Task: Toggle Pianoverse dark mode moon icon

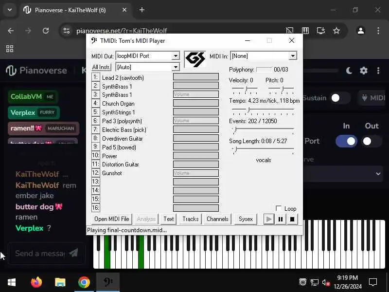Action: click(x=349, y=71)
